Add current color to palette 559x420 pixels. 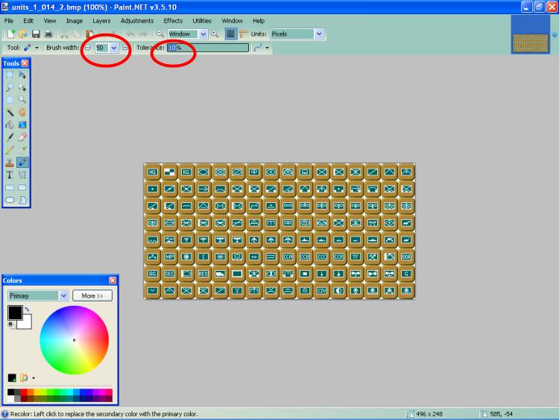(x=12, y=377)
